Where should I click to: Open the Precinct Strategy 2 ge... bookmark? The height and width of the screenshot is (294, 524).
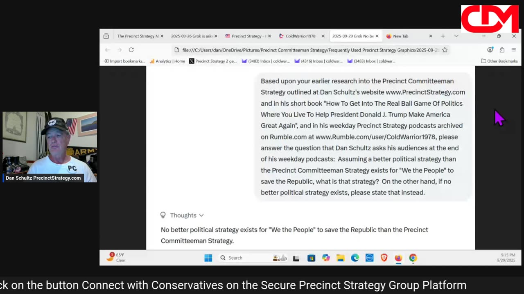213,61
